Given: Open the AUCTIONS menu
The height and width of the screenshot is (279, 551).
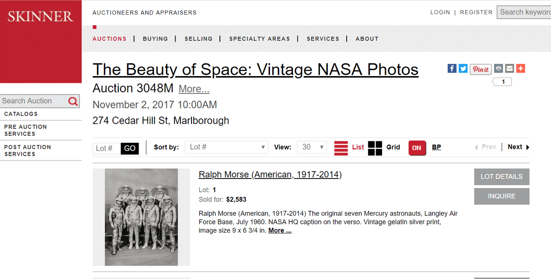Looking at the screenshot, I should tap(109, 39).
